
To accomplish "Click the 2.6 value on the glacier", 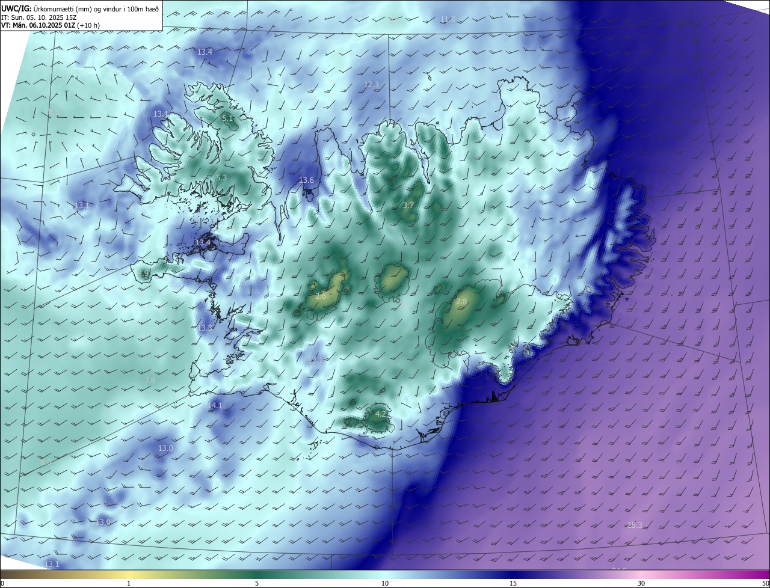I will 321,296.
